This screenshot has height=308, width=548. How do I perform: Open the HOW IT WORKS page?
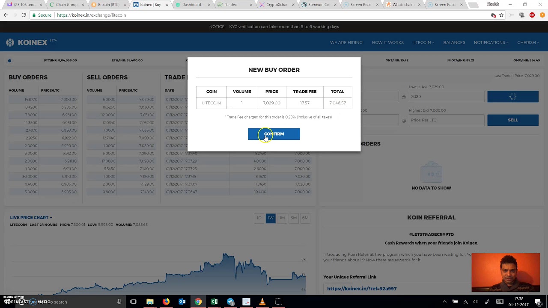click(387, 42)
